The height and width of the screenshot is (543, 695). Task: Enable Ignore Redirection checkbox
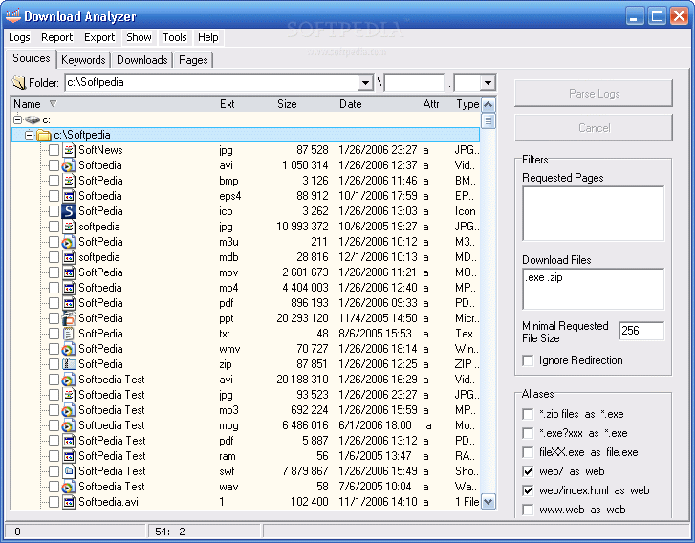coord(528,360)
